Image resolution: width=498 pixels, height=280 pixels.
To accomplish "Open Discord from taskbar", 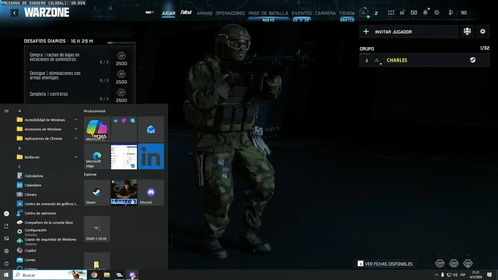I will pyautogui.click(x=132, y=275).
